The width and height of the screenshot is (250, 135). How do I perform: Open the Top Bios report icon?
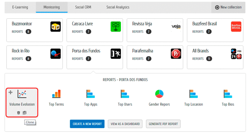tap(228, 94)
